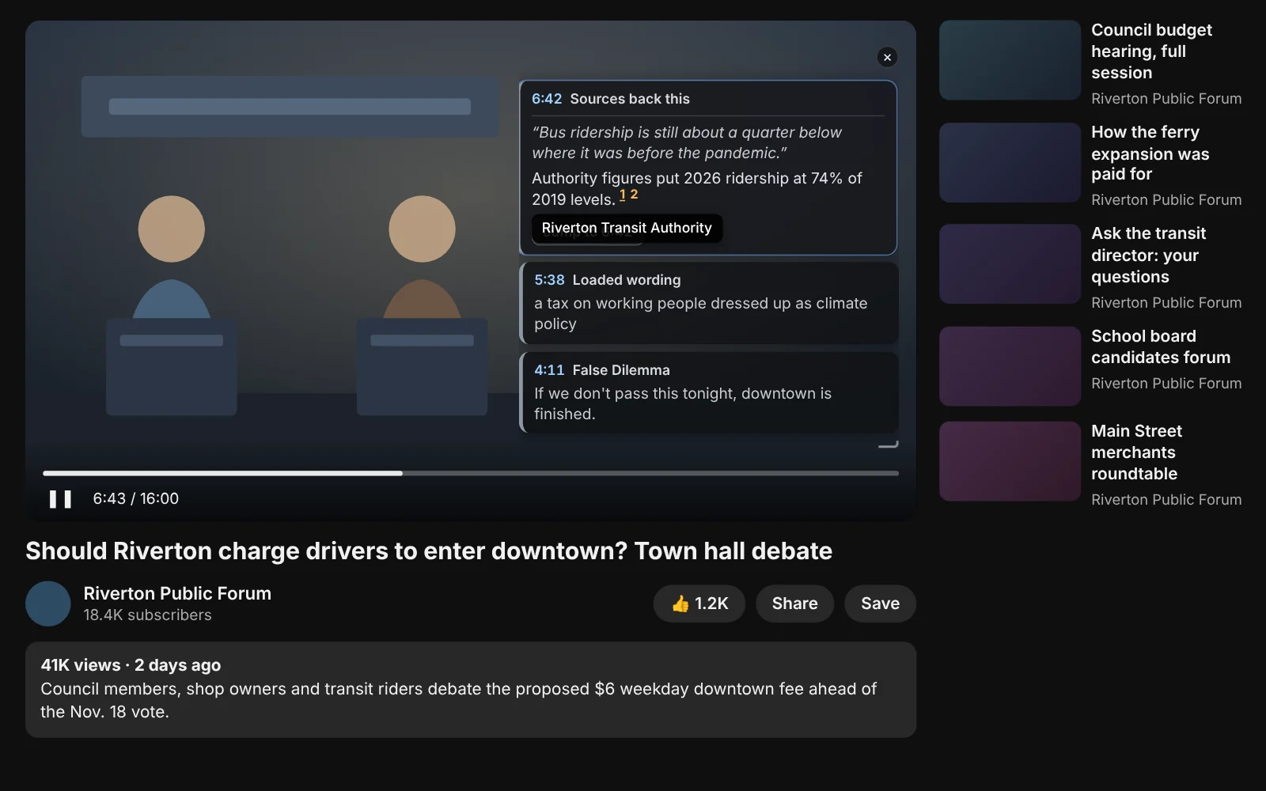Click the 'False Dilemma' label
1266x791 pixels.
coord(621,370)
